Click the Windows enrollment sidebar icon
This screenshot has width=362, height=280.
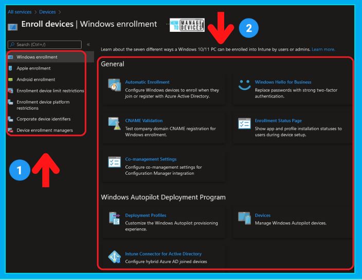(11, 57)
